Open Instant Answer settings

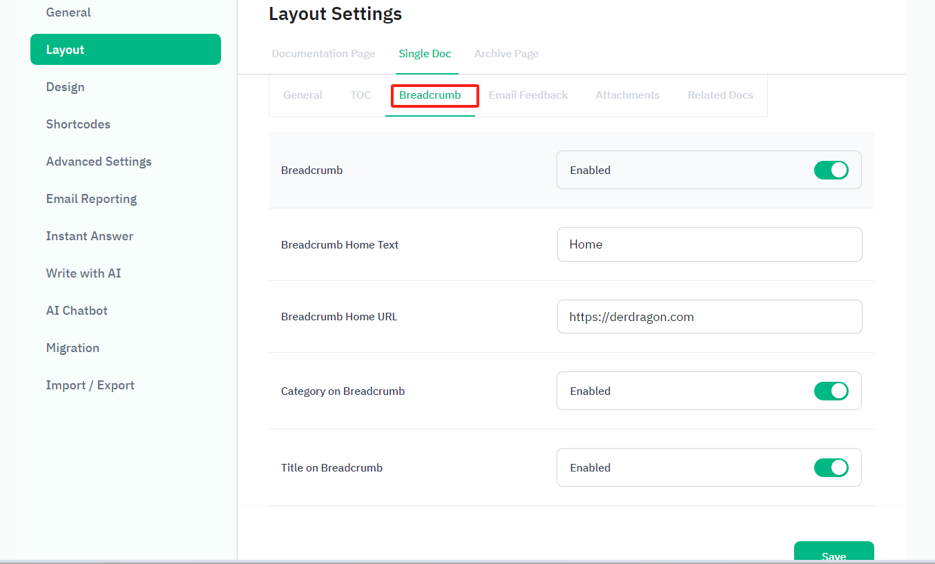[x=90, y=236]
